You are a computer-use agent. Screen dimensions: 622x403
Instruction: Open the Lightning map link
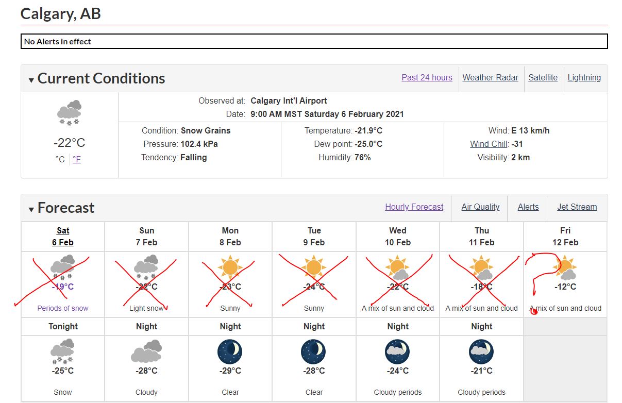[x=584, y=77]
